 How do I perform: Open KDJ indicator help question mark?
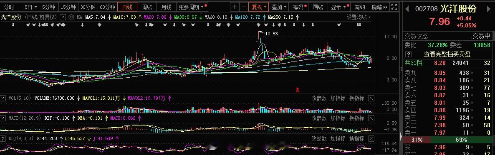(3, 138)
